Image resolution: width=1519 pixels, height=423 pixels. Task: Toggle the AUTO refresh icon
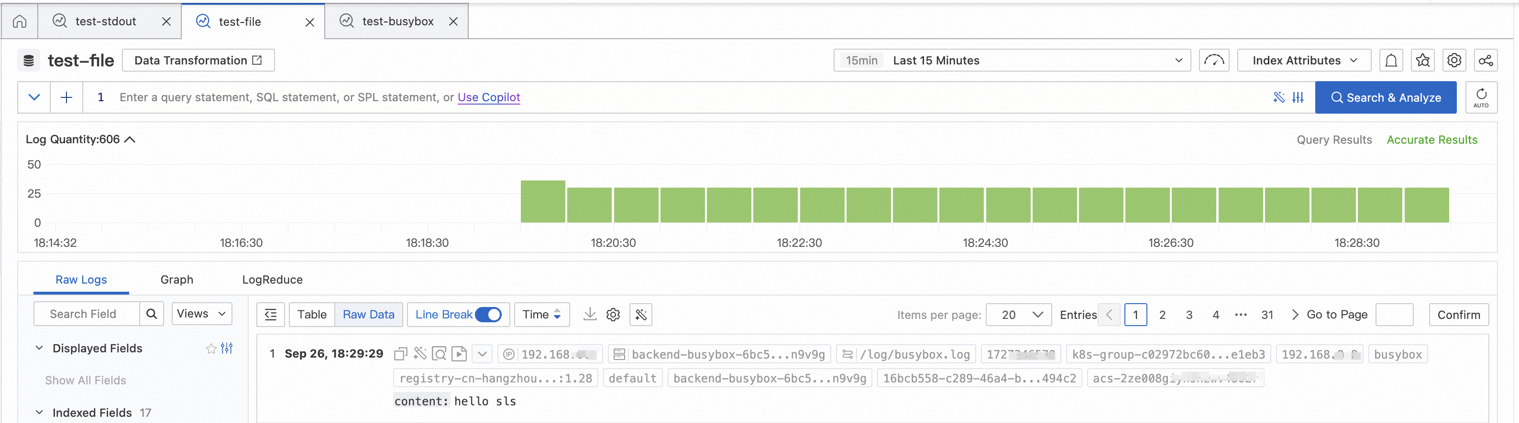[1481, 98]
